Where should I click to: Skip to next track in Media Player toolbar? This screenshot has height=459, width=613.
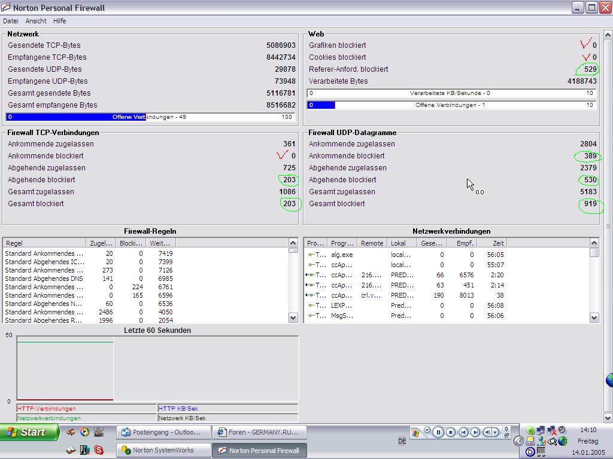(475, 432)
